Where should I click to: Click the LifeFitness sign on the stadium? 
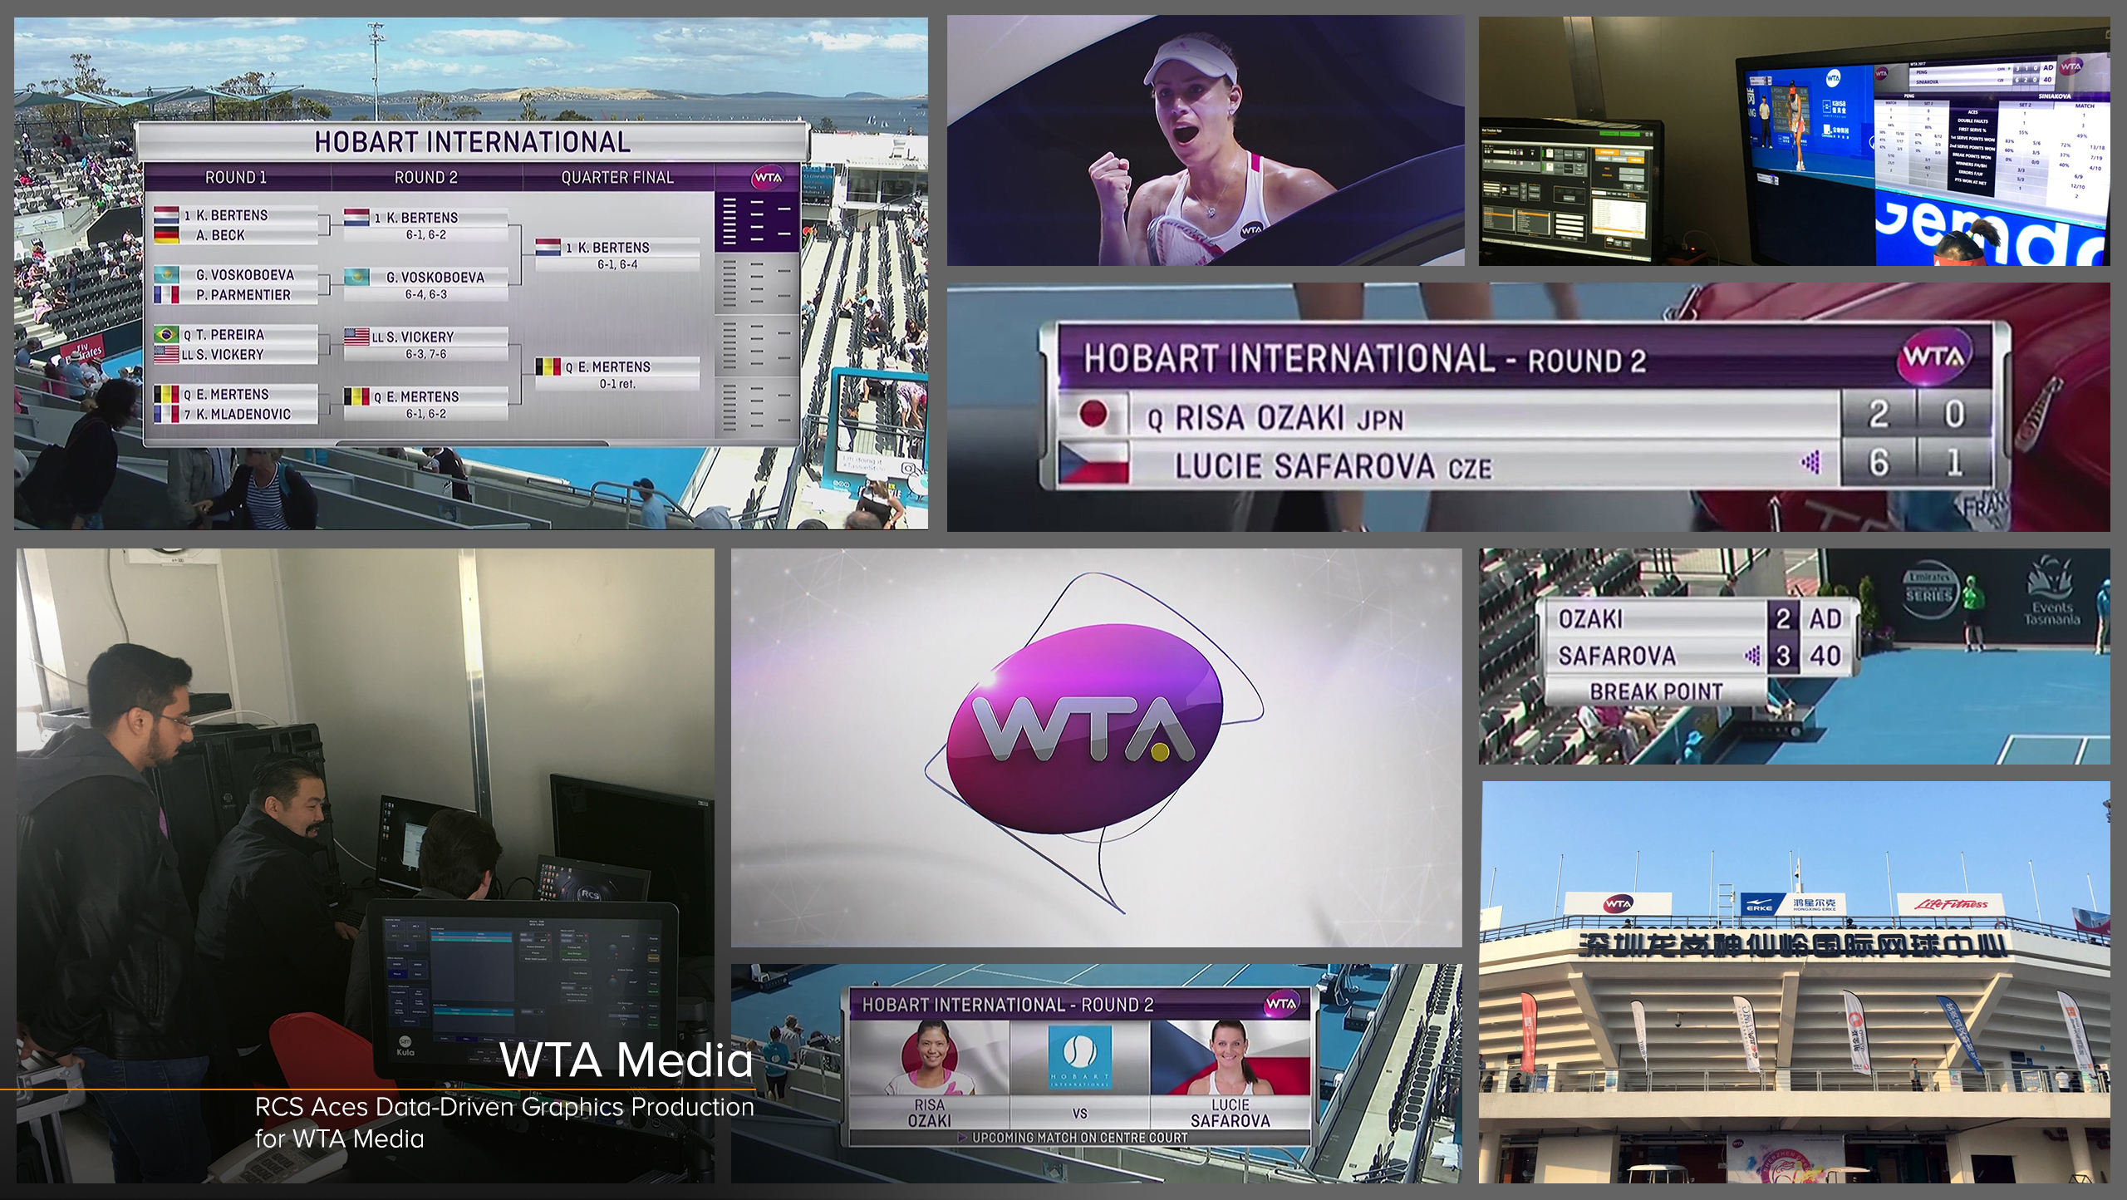(1951, 904)
